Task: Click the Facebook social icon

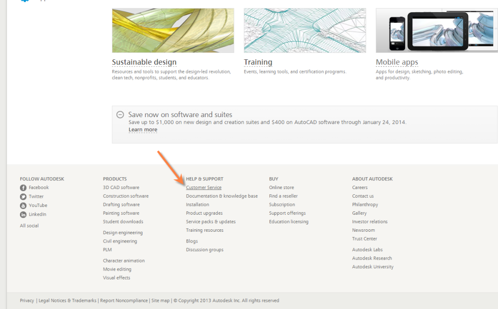Action: (x=23, y=188)
